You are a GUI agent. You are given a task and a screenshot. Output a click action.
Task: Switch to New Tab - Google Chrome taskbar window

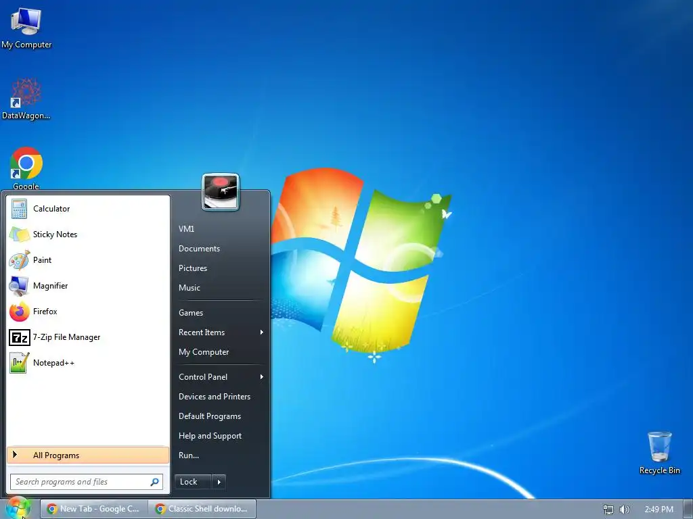point(94,509)
